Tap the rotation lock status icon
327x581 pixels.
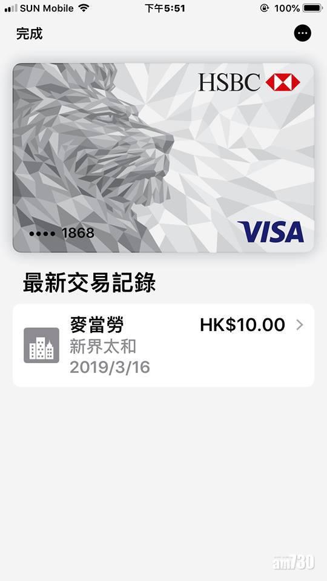coord(265,8)
